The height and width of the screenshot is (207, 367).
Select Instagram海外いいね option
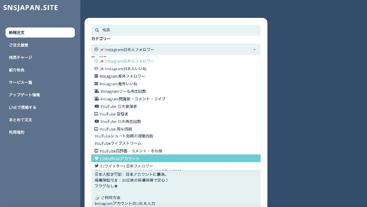(176, 84)
